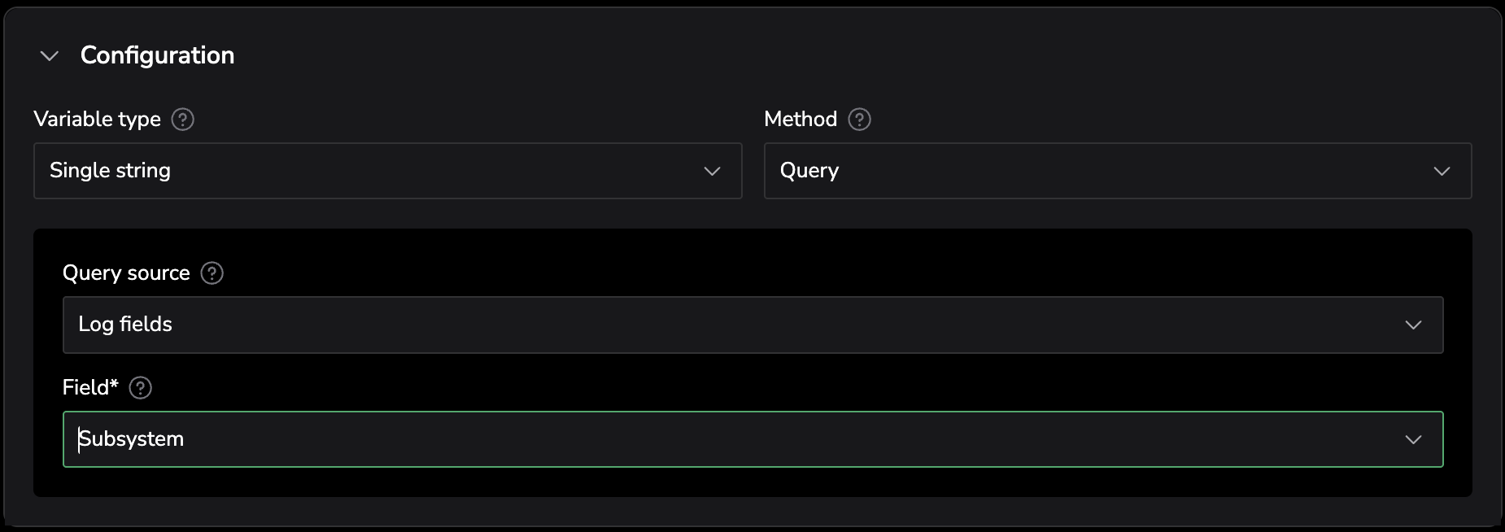Show help for Method

859,120
